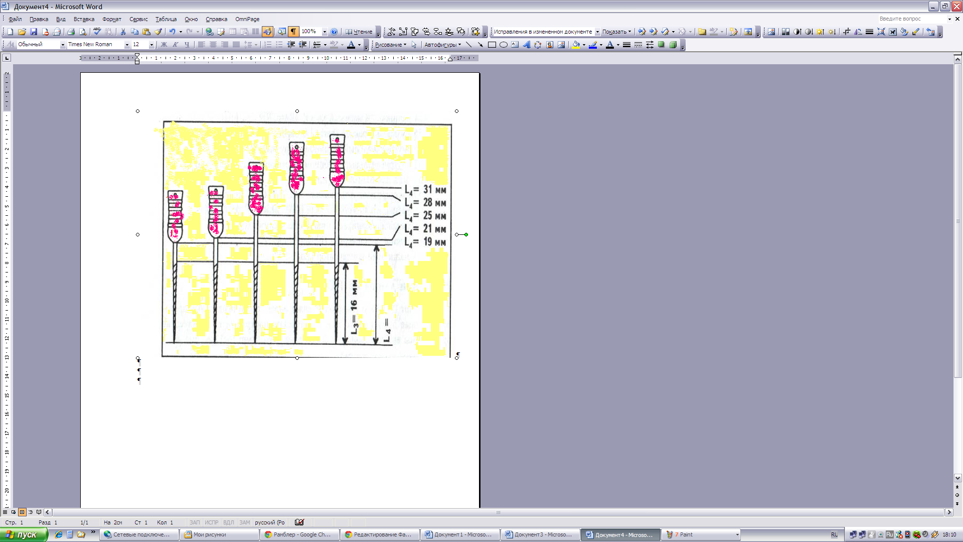Screen dimensions: 963x542
Task: Open the Вставка menu
Action: [x=84, y=19]
